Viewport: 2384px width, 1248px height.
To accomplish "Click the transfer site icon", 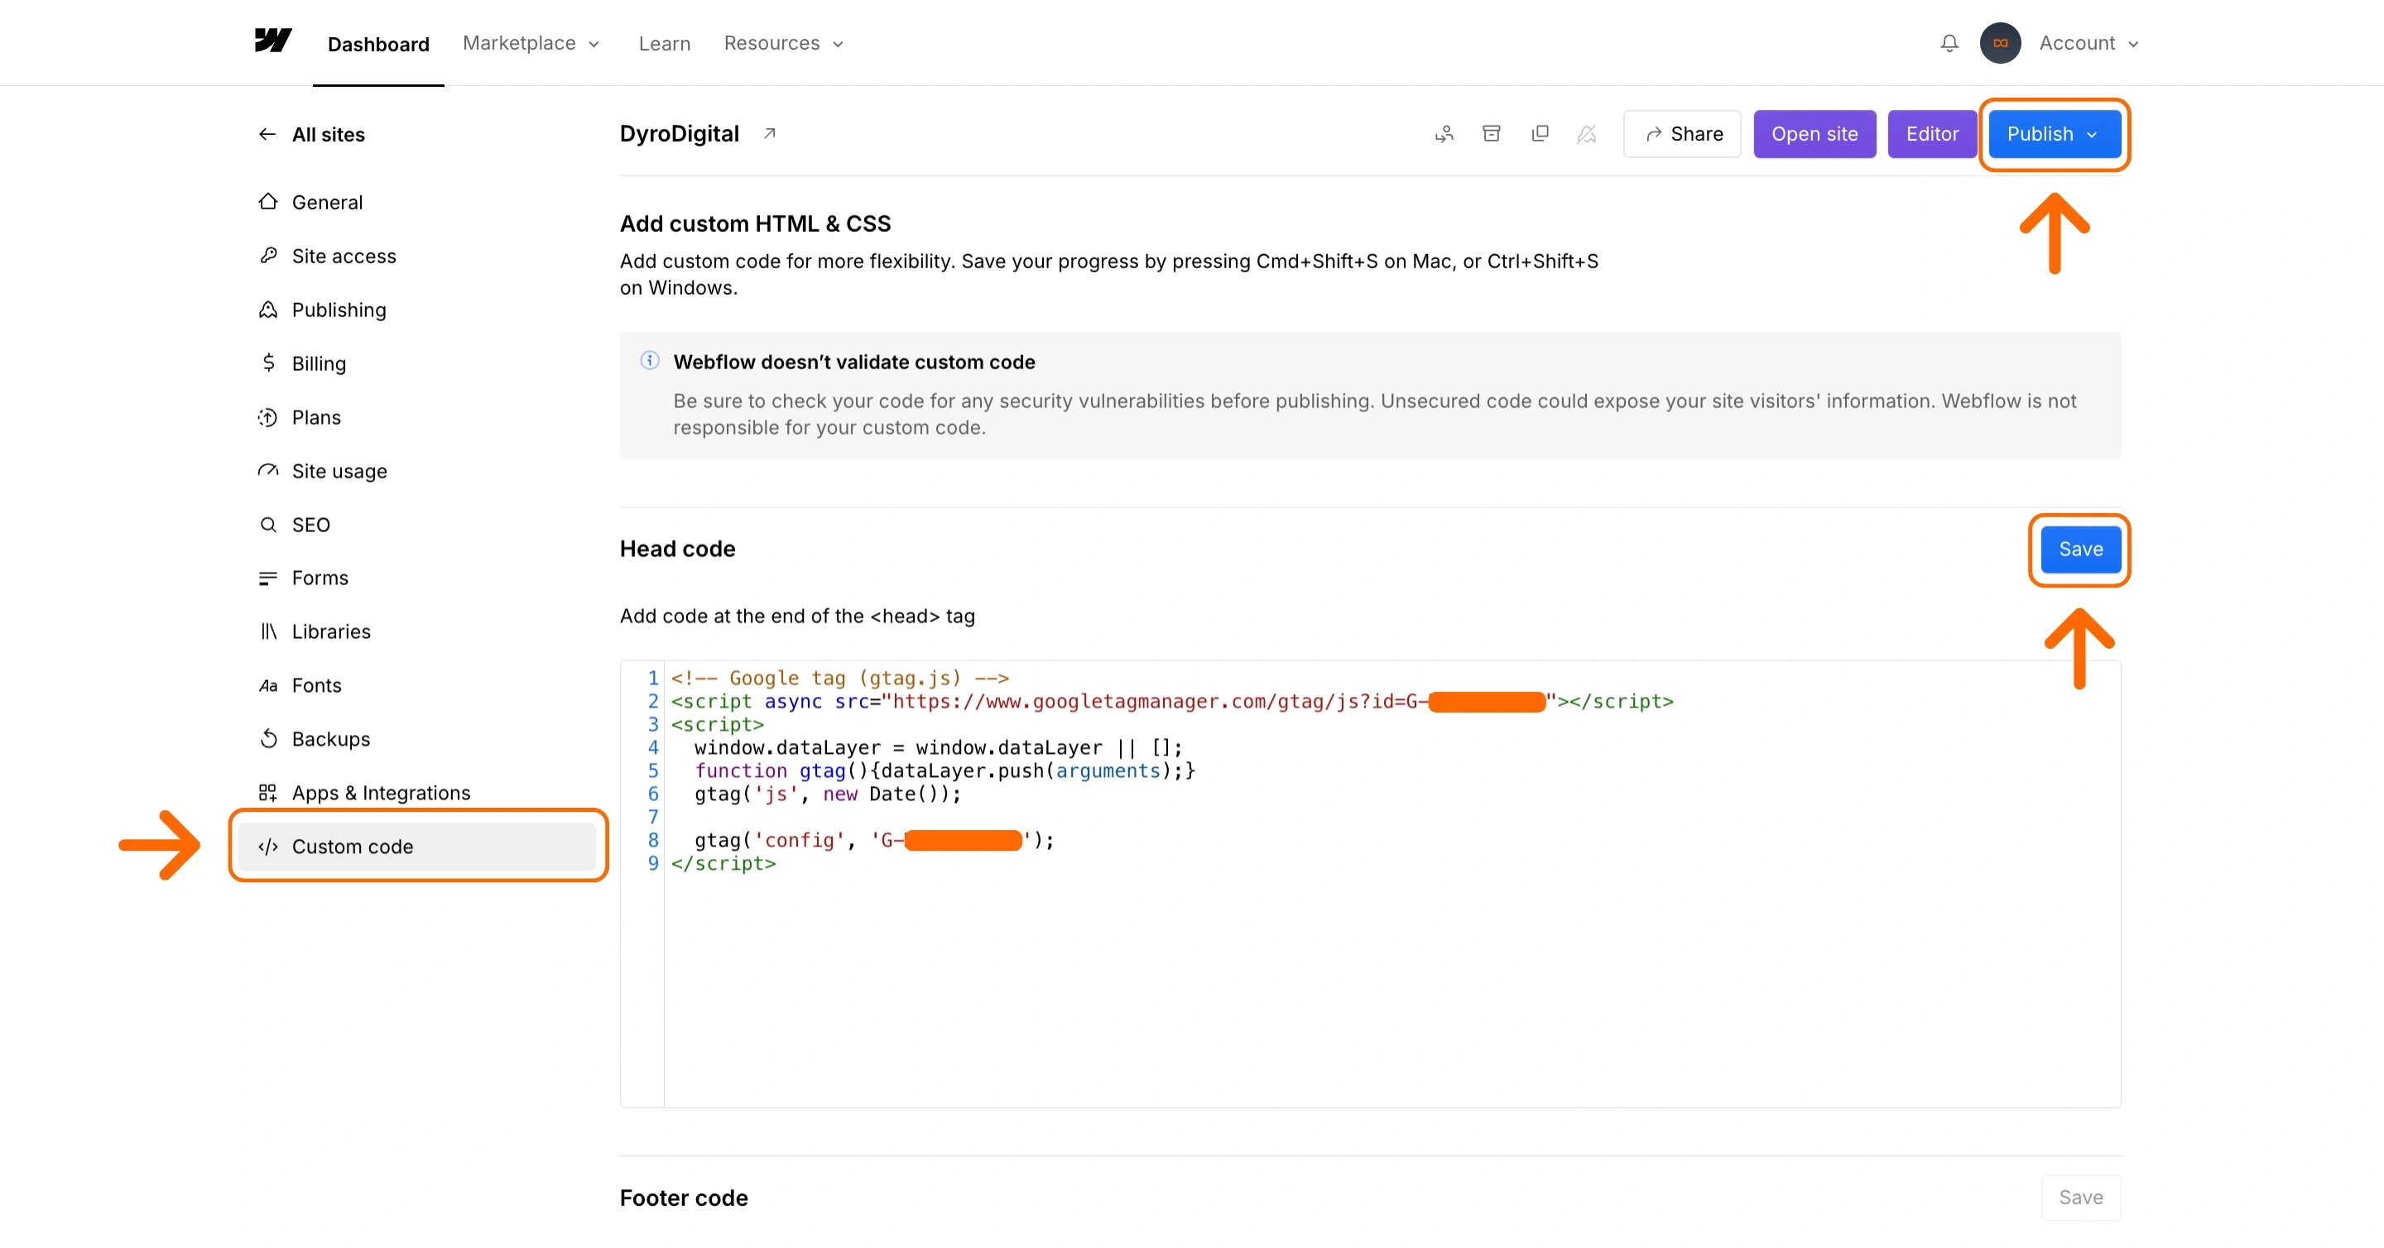I will tap(1444, 134).
